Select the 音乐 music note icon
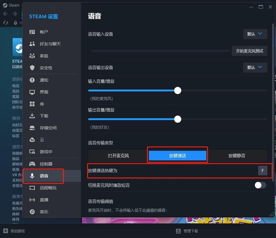Viewport: 276px width, 238px height. tap(32, 212)
